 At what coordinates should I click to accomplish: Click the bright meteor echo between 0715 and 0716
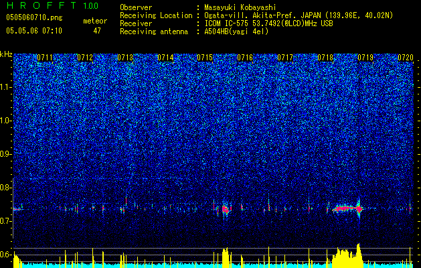[226, 209]
